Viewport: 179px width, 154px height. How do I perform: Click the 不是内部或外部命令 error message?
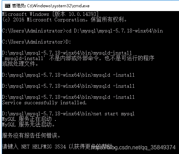coord(78,58)
